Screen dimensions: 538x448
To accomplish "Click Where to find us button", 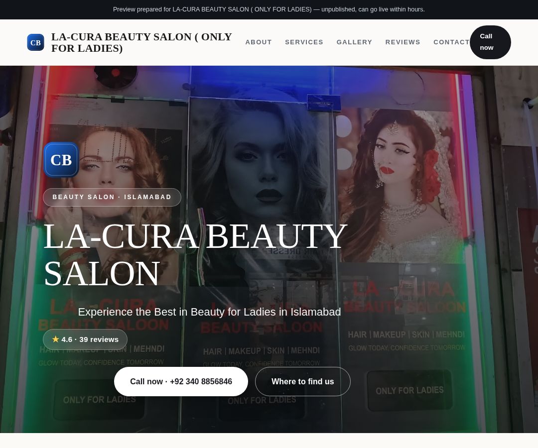I will click(303, 381).
